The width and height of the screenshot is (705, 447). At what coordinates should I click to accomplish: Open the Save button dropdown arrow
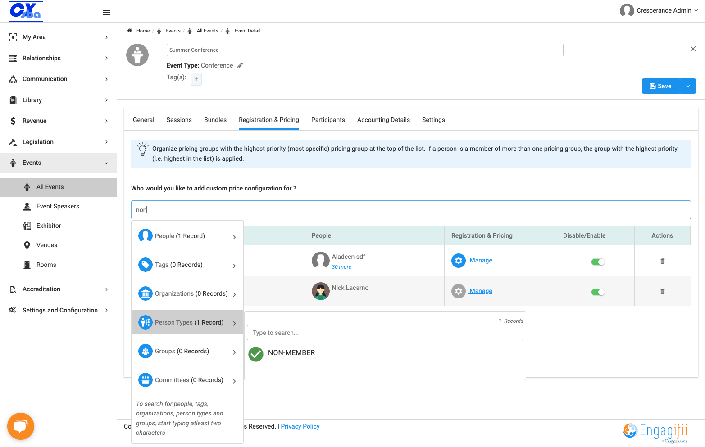tap(688, 86)
